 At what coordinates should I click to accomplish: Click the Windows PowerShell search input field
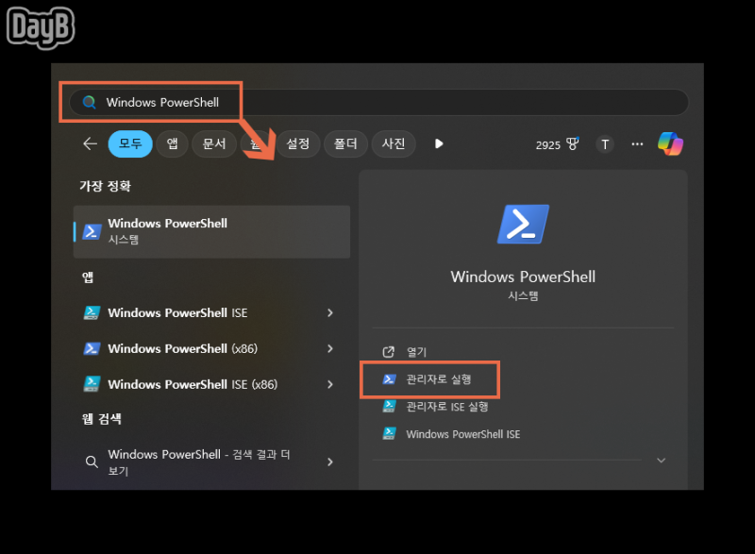pos(378,102)
